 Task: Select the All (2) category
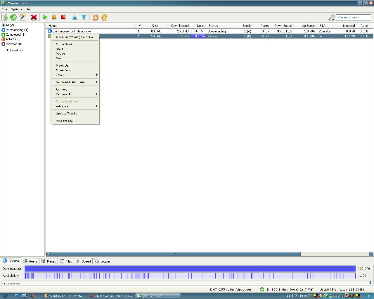pyautogui.click(x=8, y=25)
